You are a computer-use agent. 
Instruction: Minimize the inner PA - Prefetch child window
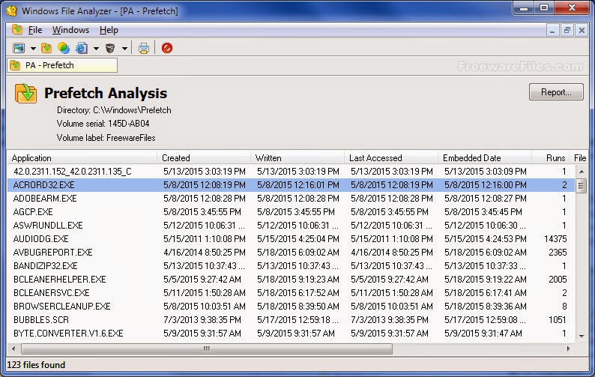(552, 31)
